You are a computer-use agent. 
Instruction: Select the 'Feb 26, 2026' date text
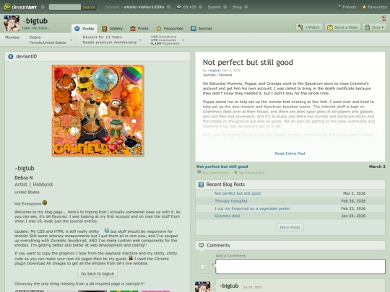[353, 201]
